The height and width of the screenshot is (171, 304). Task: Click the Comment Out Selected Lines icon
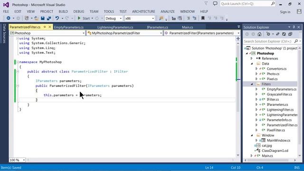click(173, 18)
